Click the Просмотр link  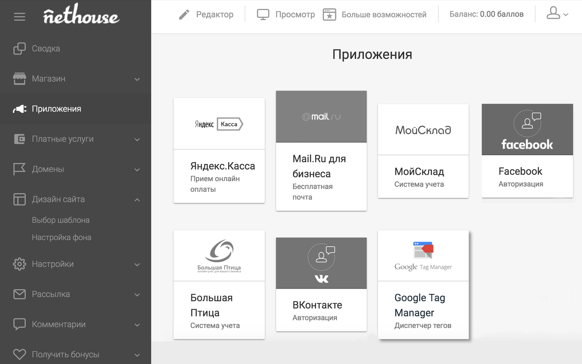point(295,15)
